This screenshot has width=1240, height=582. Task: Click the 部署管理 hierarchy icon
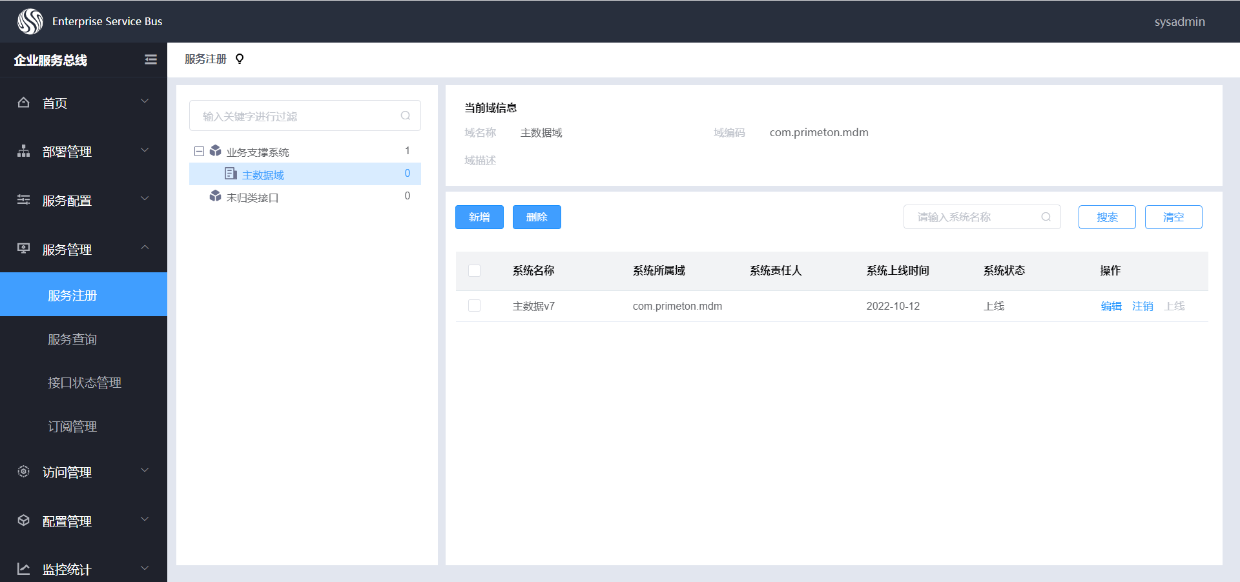24,151
